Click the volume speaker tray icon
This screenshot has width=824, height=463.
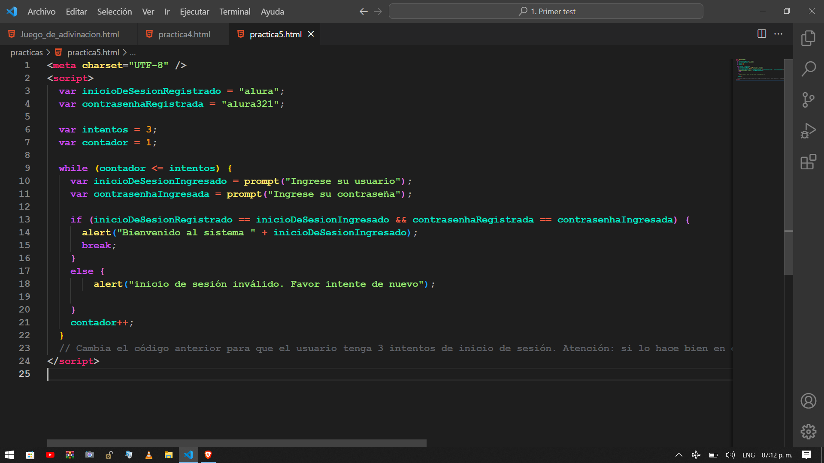(x=730, y=455)
